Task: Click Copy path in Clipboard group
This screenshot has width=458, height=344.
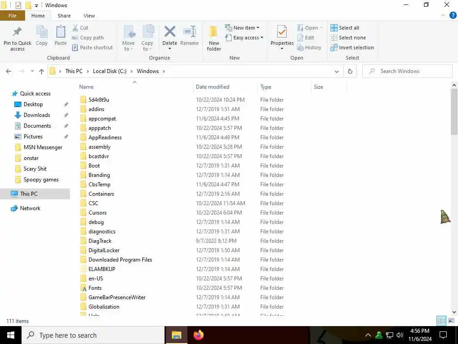Action: pos(88,38)
